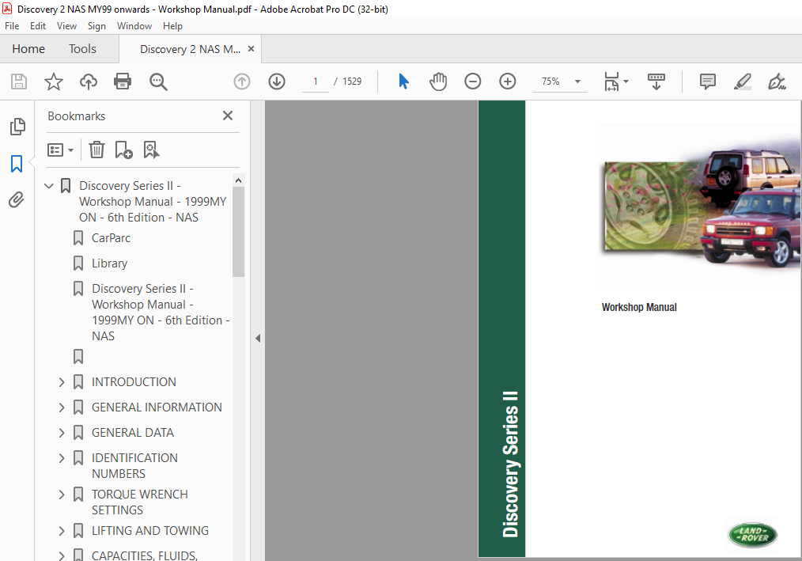The width and height of the screenshot is (802, 561).
Task: Expand GENERAL INFORMATION bookmark
Action: click(x=62, y=407)
